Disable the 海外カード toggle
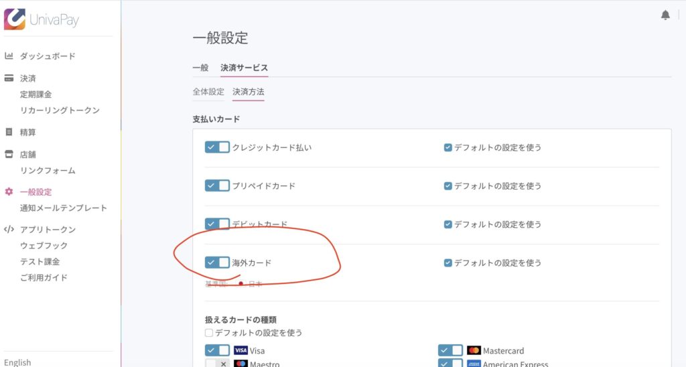 (x=217, y=263)
